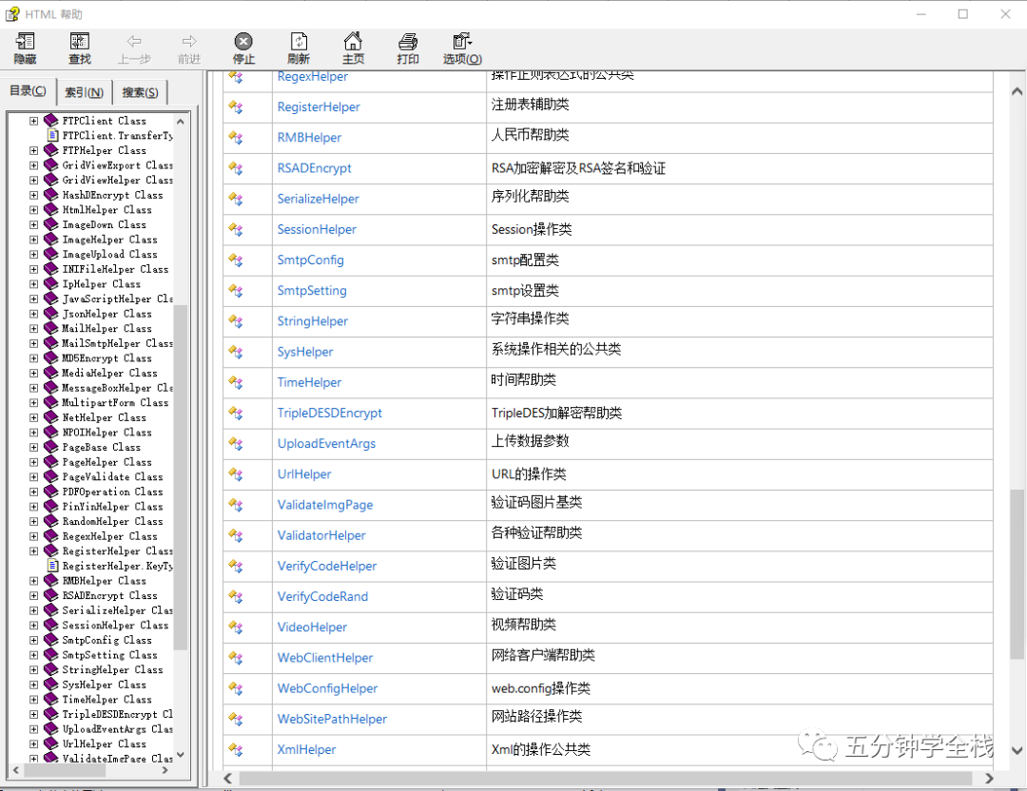Open the RSADEncrypt class link
The width and height of the screenshot is (1027, 791).
[314, 168]
